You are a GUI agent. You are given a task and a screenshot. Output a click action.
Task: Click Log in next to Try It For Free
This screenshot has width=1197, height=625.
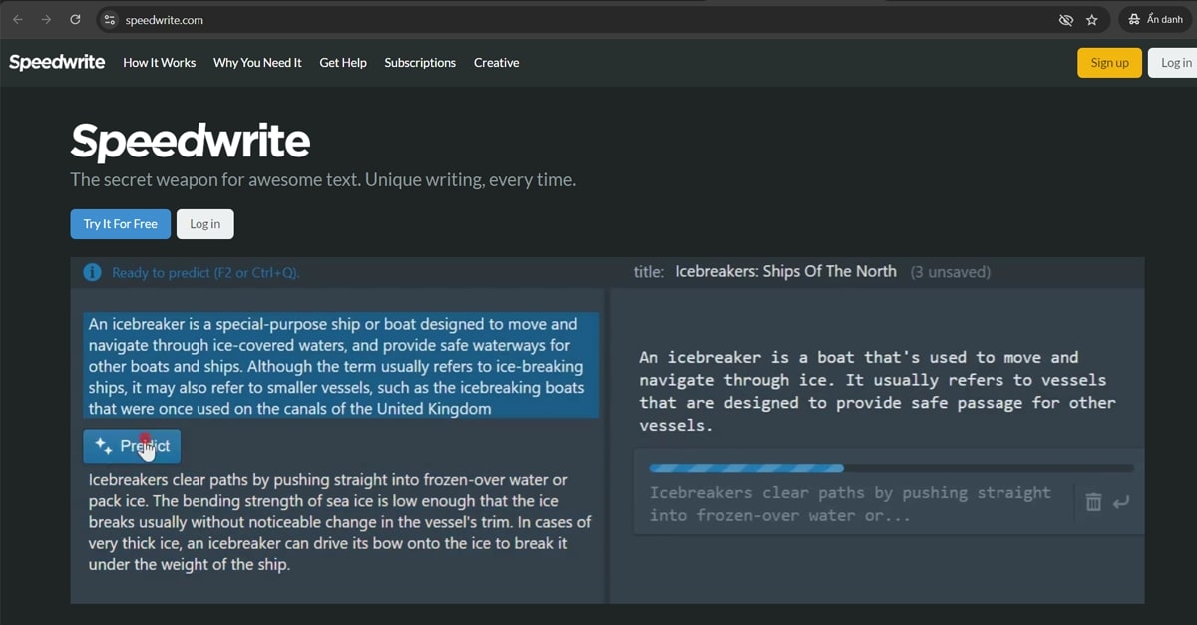click(204, 224)
